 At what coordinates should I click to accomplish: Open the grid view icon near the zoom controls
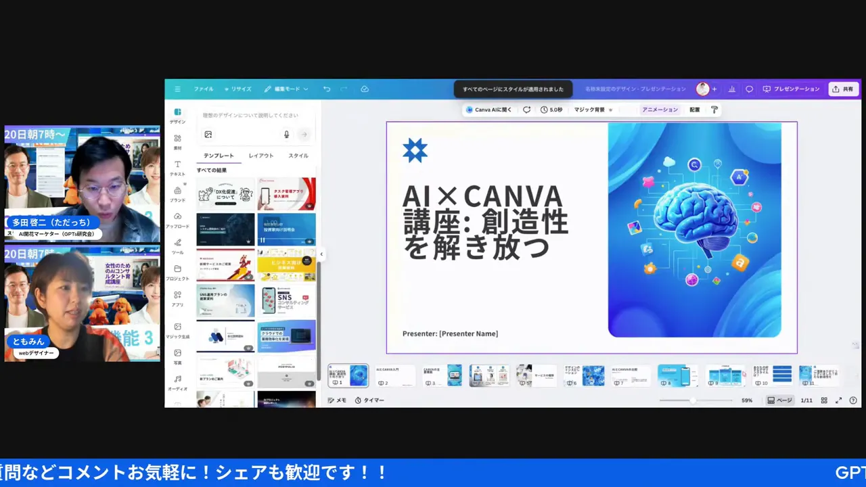(x=824, y=400)
